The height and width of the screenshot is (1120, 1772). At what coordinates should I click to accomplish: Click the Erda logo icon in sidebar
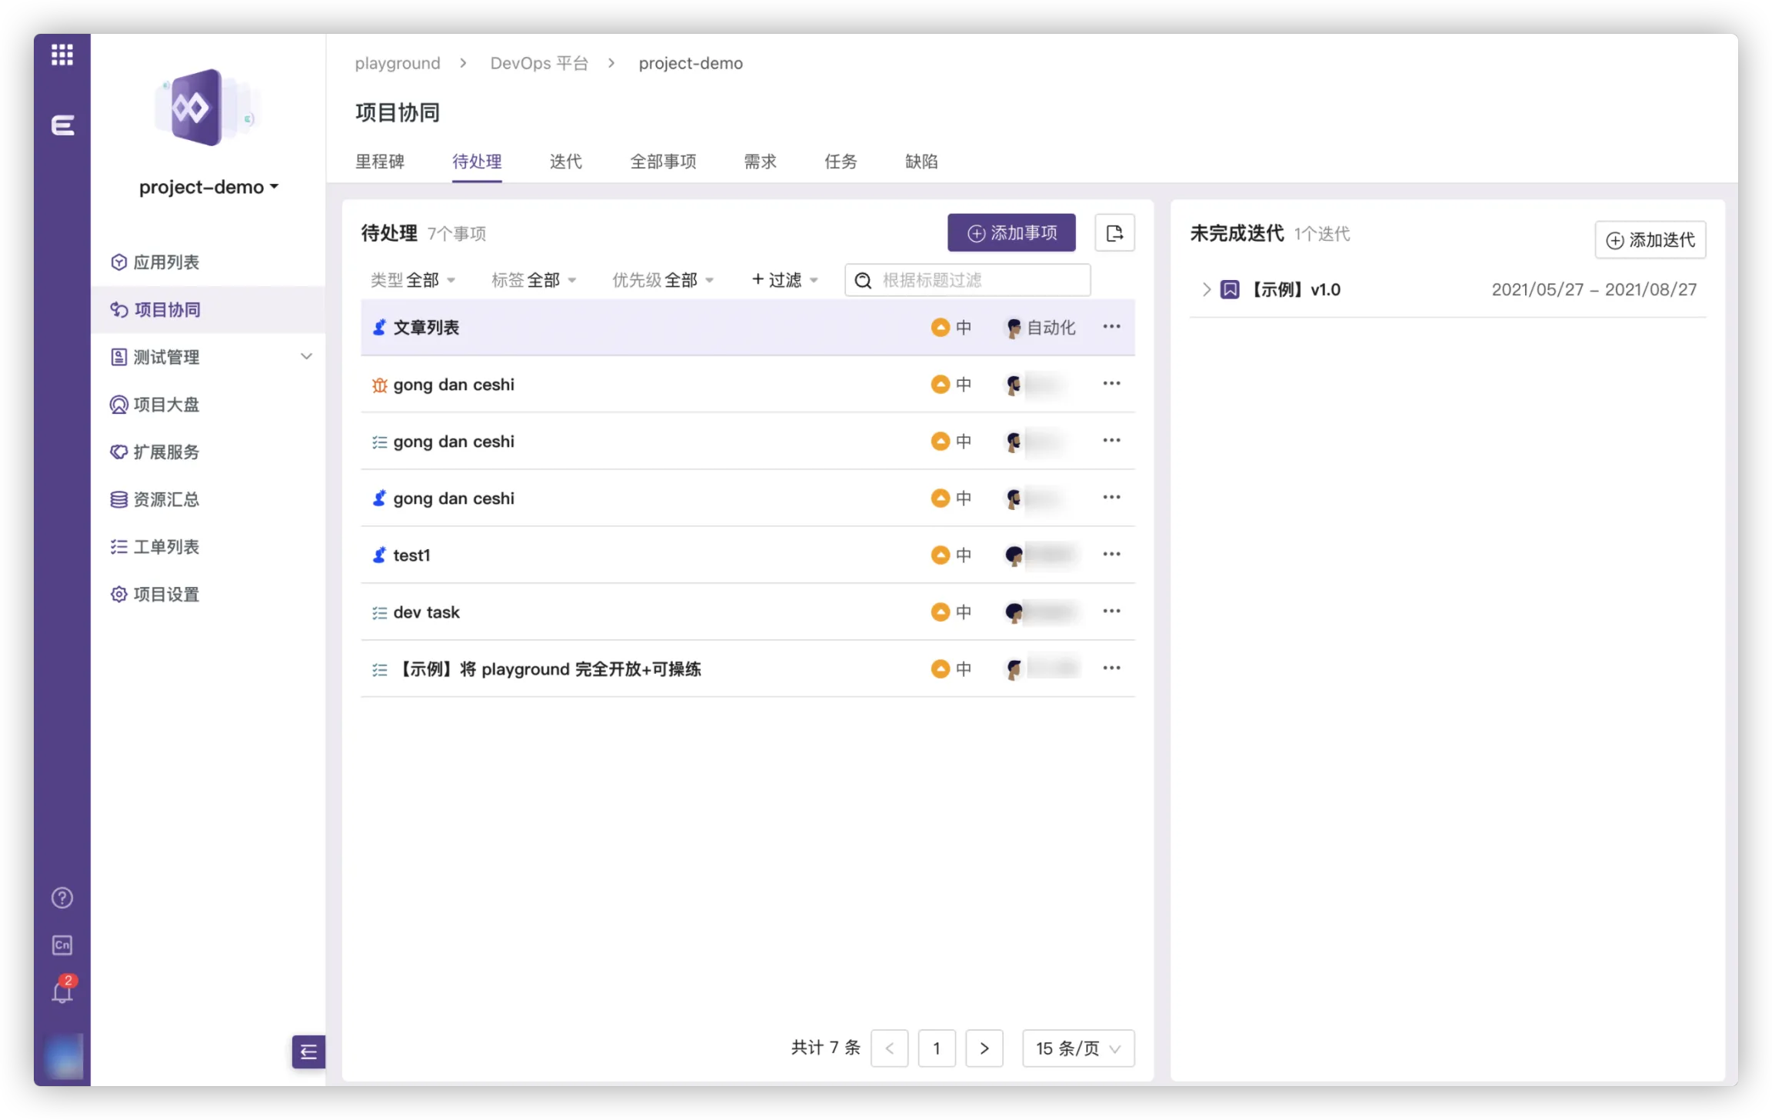(x=62, y=125)
